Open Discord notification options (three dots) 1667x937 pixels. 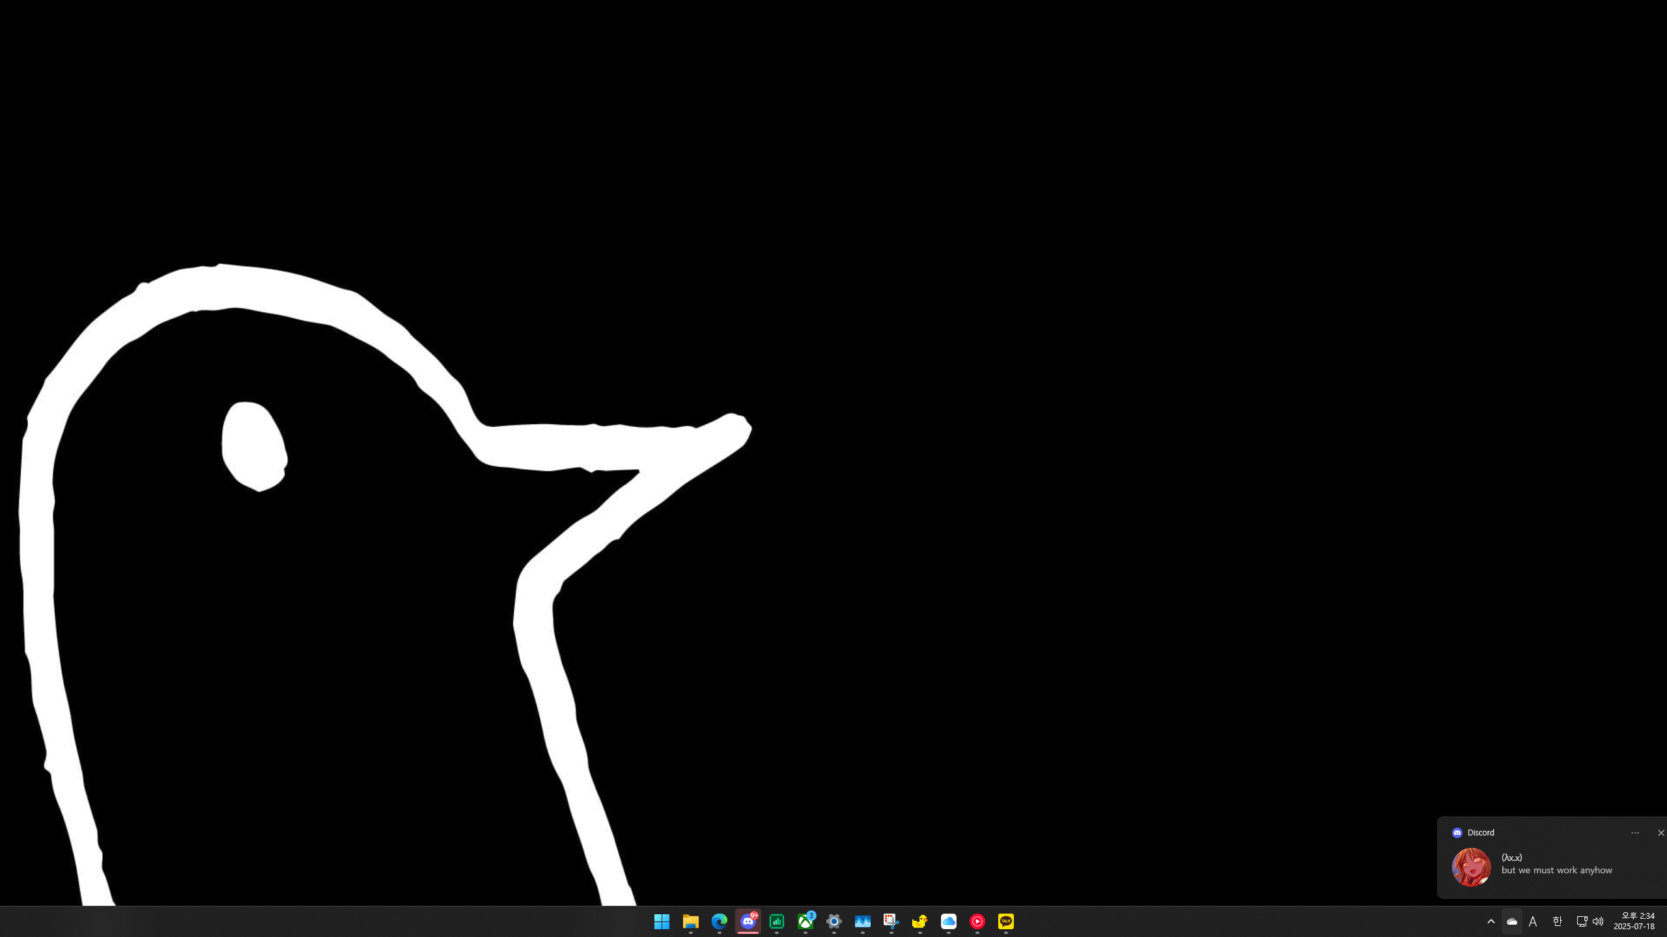(1635, 833)
